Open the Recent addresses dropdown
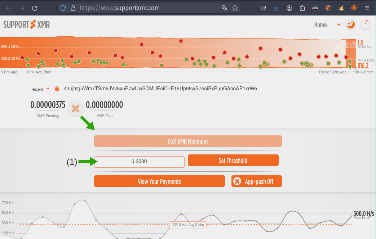The height and width of the screenshot is (239, 376). [40, 89]
